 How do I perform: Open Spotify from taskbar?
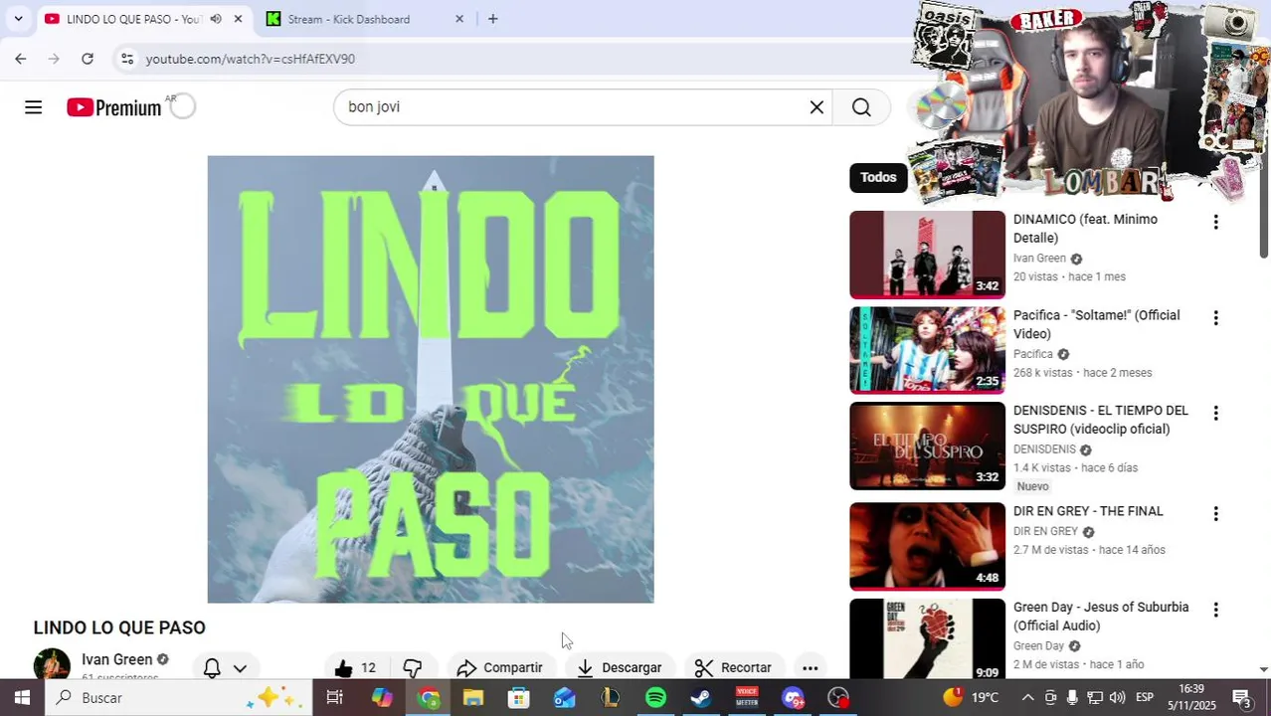[x=655, y=698]
